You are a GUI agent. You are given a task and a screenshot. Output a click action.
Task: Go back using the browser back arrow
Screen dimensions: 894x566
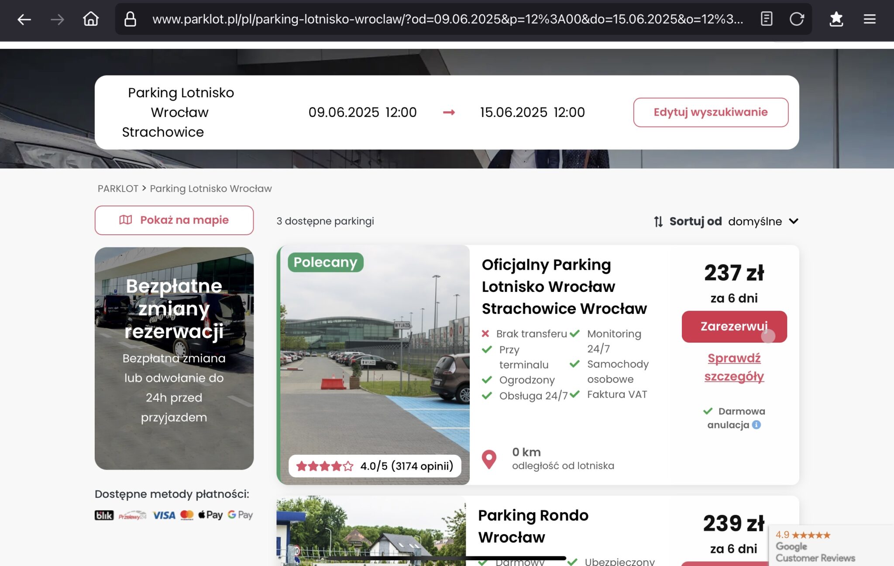pyautogui.click(x=24, y=19)
